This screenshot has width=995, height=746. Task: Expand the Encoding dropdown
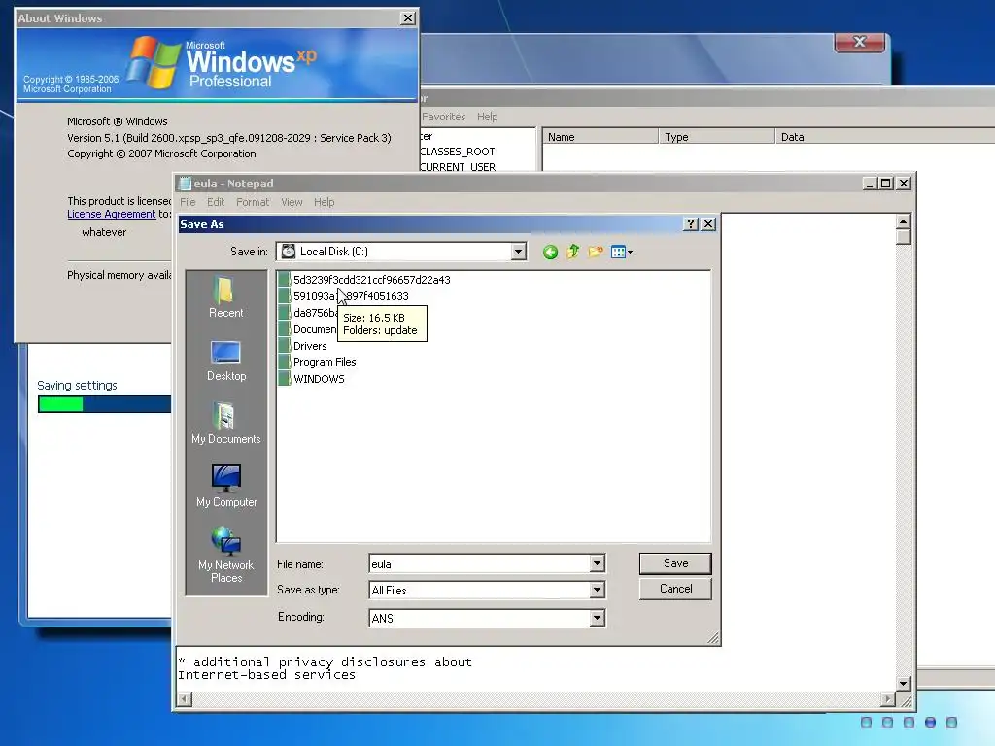(597, 618)
